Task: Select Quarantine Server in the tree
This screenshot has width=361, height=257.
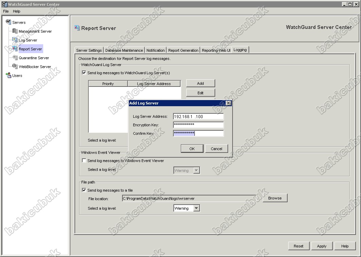Action: coord(34,58)
